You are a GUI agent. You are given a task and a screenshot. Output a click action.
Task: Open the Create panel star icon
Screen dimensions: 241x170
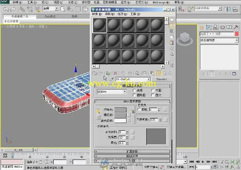tap(201, 28)
